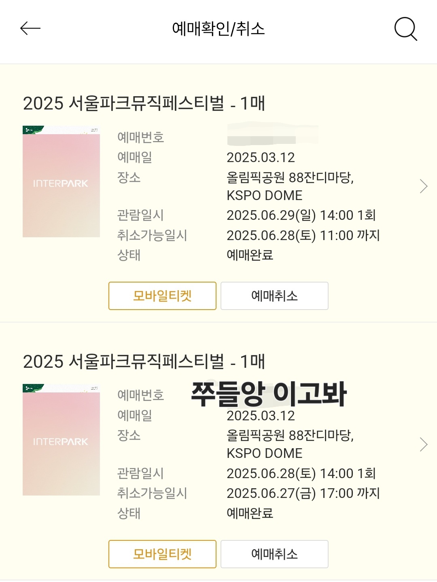Screen dimensions: 437x582
Task: Open 모바일티켓 for the 06.28 show
Action: pos(162,554)
